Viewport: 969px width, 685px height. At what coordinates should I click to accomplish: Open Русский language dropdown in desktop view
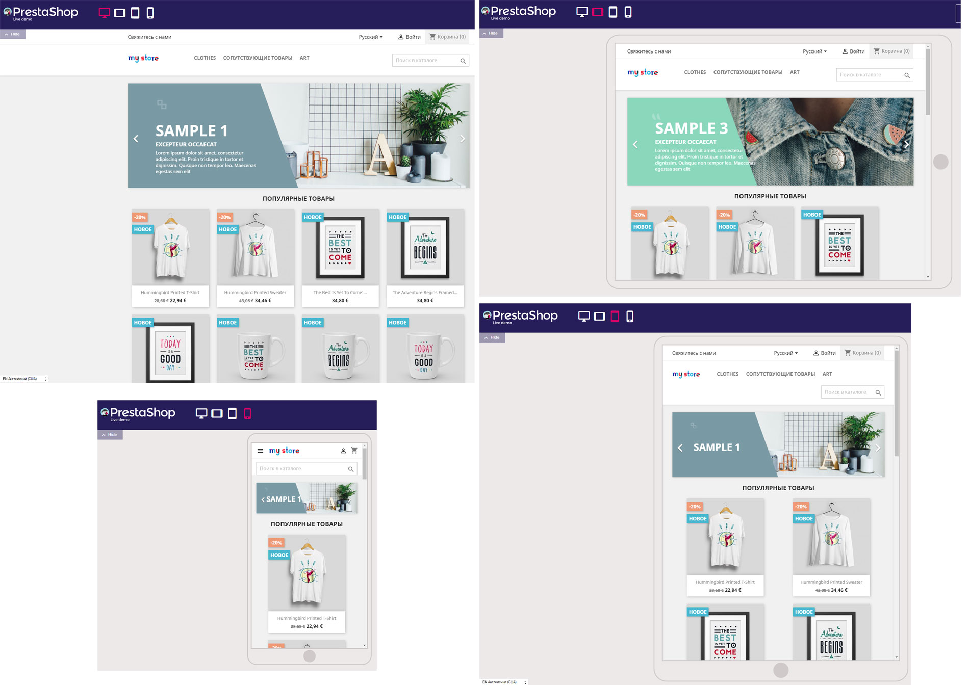click(370, 37)
